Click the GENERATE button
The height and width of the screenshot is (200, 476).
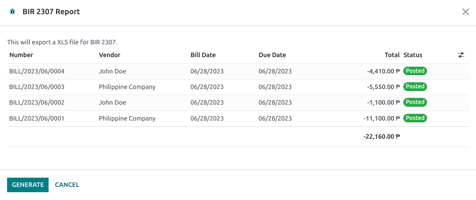point(28,185)
